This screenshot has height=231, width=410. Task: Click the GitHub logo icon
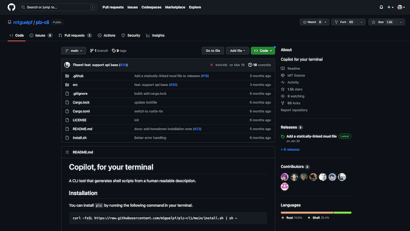click(11, 7)
